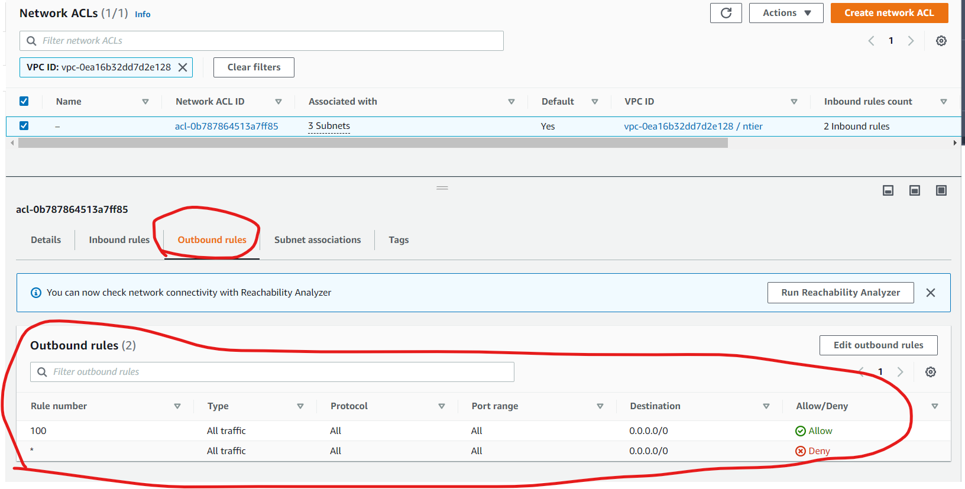Open Outbound rules table settings gear
Viewport: 965px width, 489px height.
pos(931,372)
